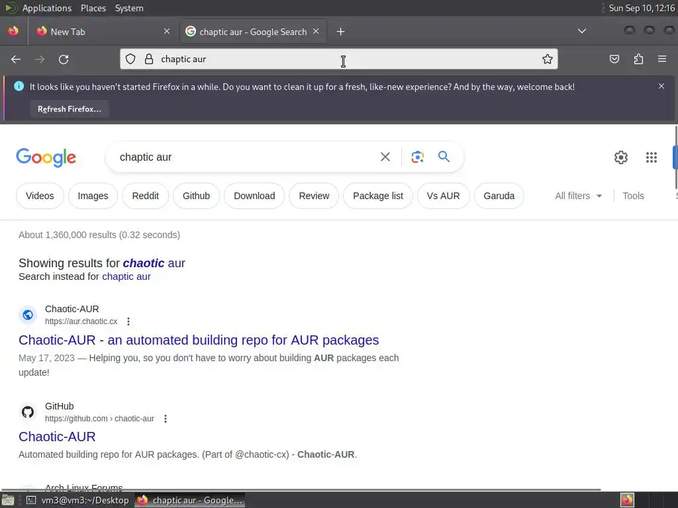Select the chaptic aur Google Search tab
The height and width of the screenshot is (508, 678).
253,32
